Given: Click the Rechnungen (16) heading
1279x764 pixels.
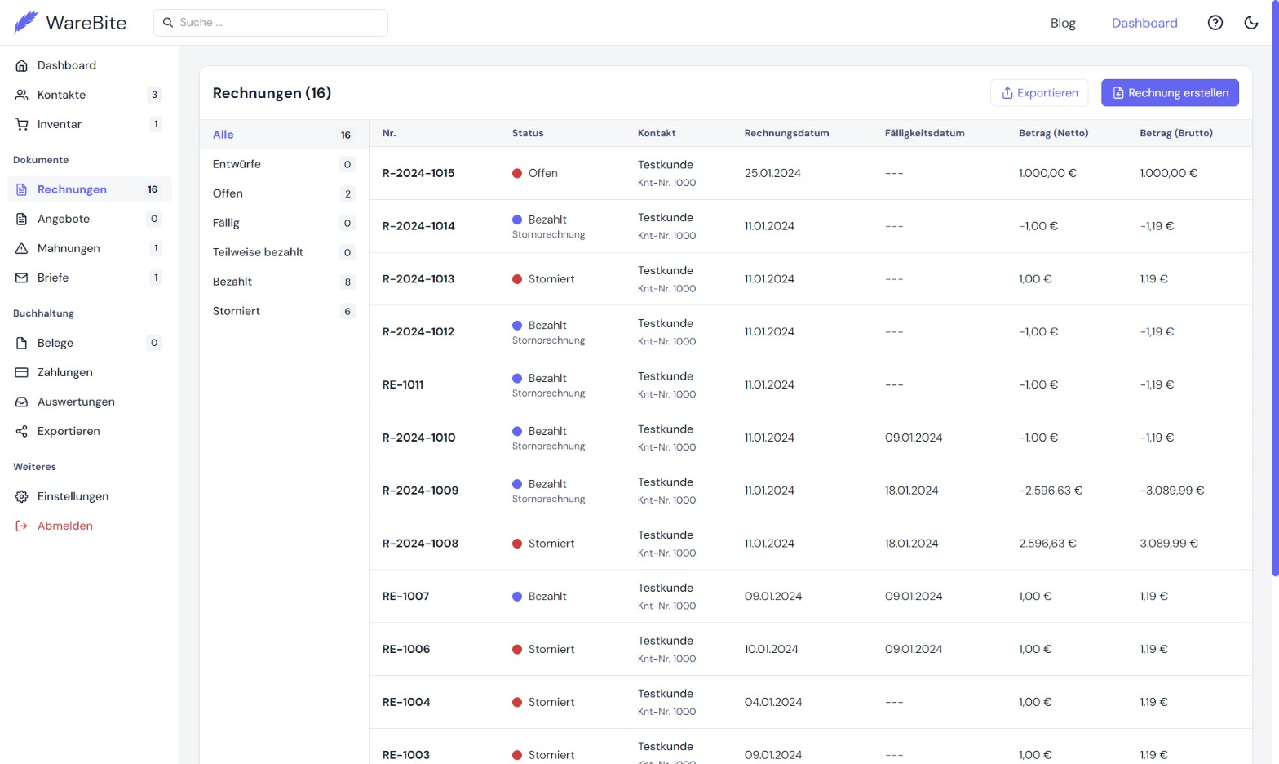Looking at the screenshot, I should pyautogui.click(x=272, y=93).
